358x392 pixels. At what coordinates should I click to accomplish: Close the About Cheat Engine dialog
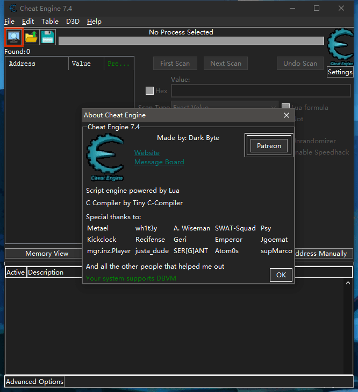click(287, 115)
